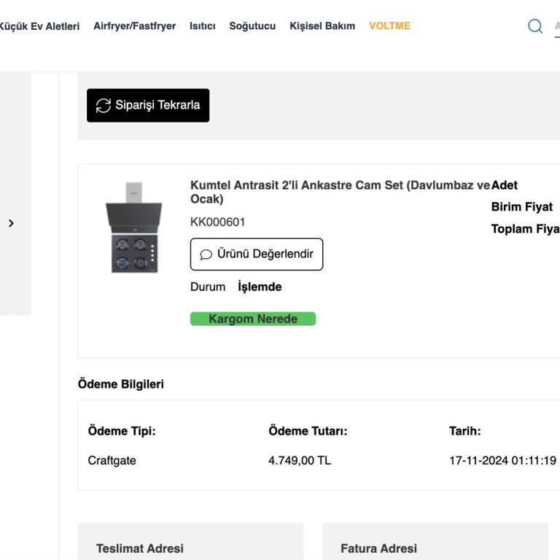Click the Ürünü Değerlendir button
Screen dimensions: 560x560
coord(257,254)
